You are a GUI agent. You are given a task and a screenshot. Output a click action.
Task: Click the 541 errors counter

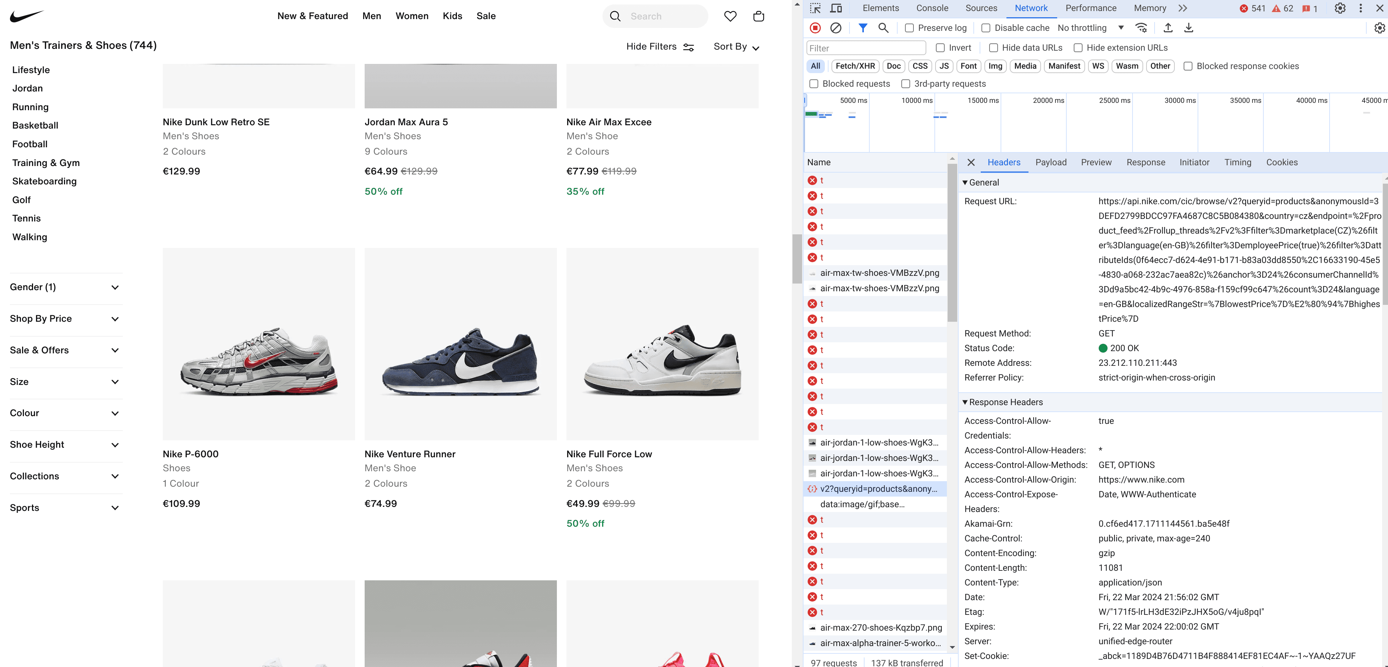(x=1252, y=8)
